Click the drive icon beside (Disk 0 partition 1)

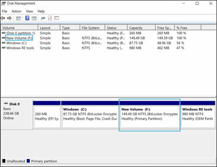click(x=4, y=33)
